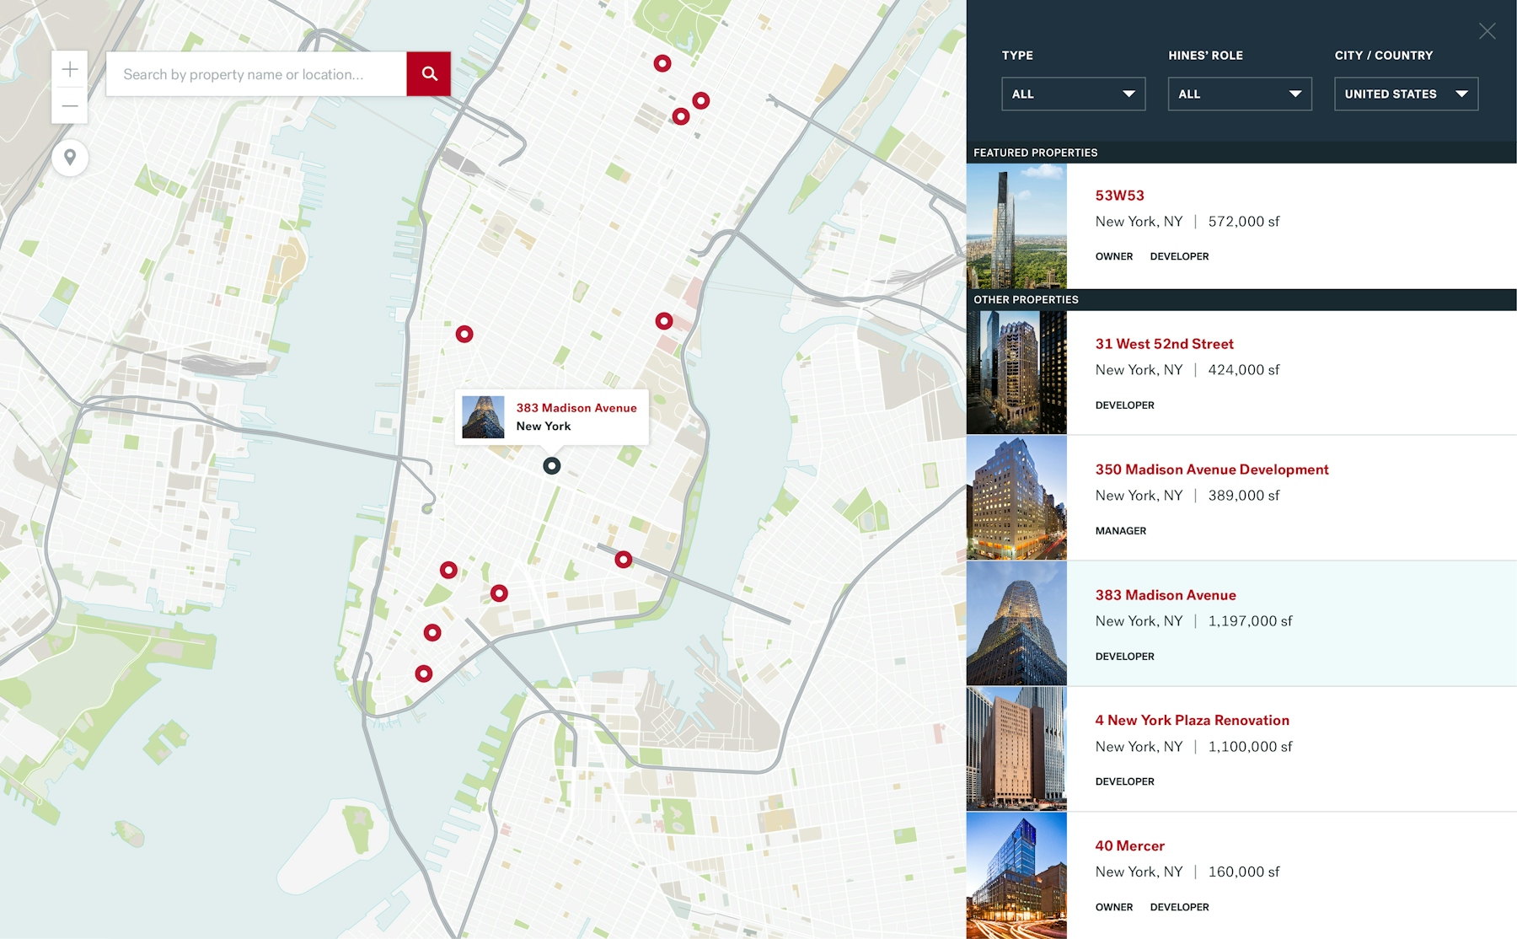Click the topmost red map marker
The image size is (1517, 939).
[662, 63]
